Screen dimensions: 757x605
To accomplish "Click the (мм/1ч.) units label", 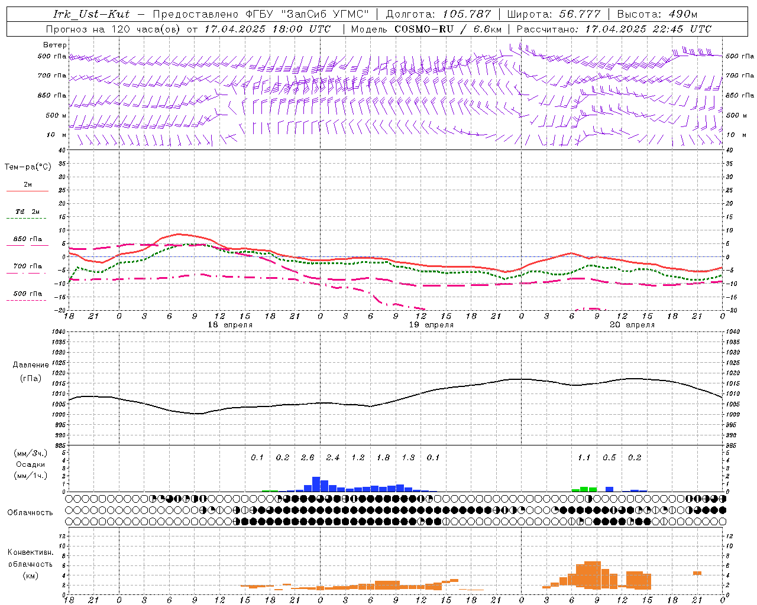I will [x=31, y=476].
